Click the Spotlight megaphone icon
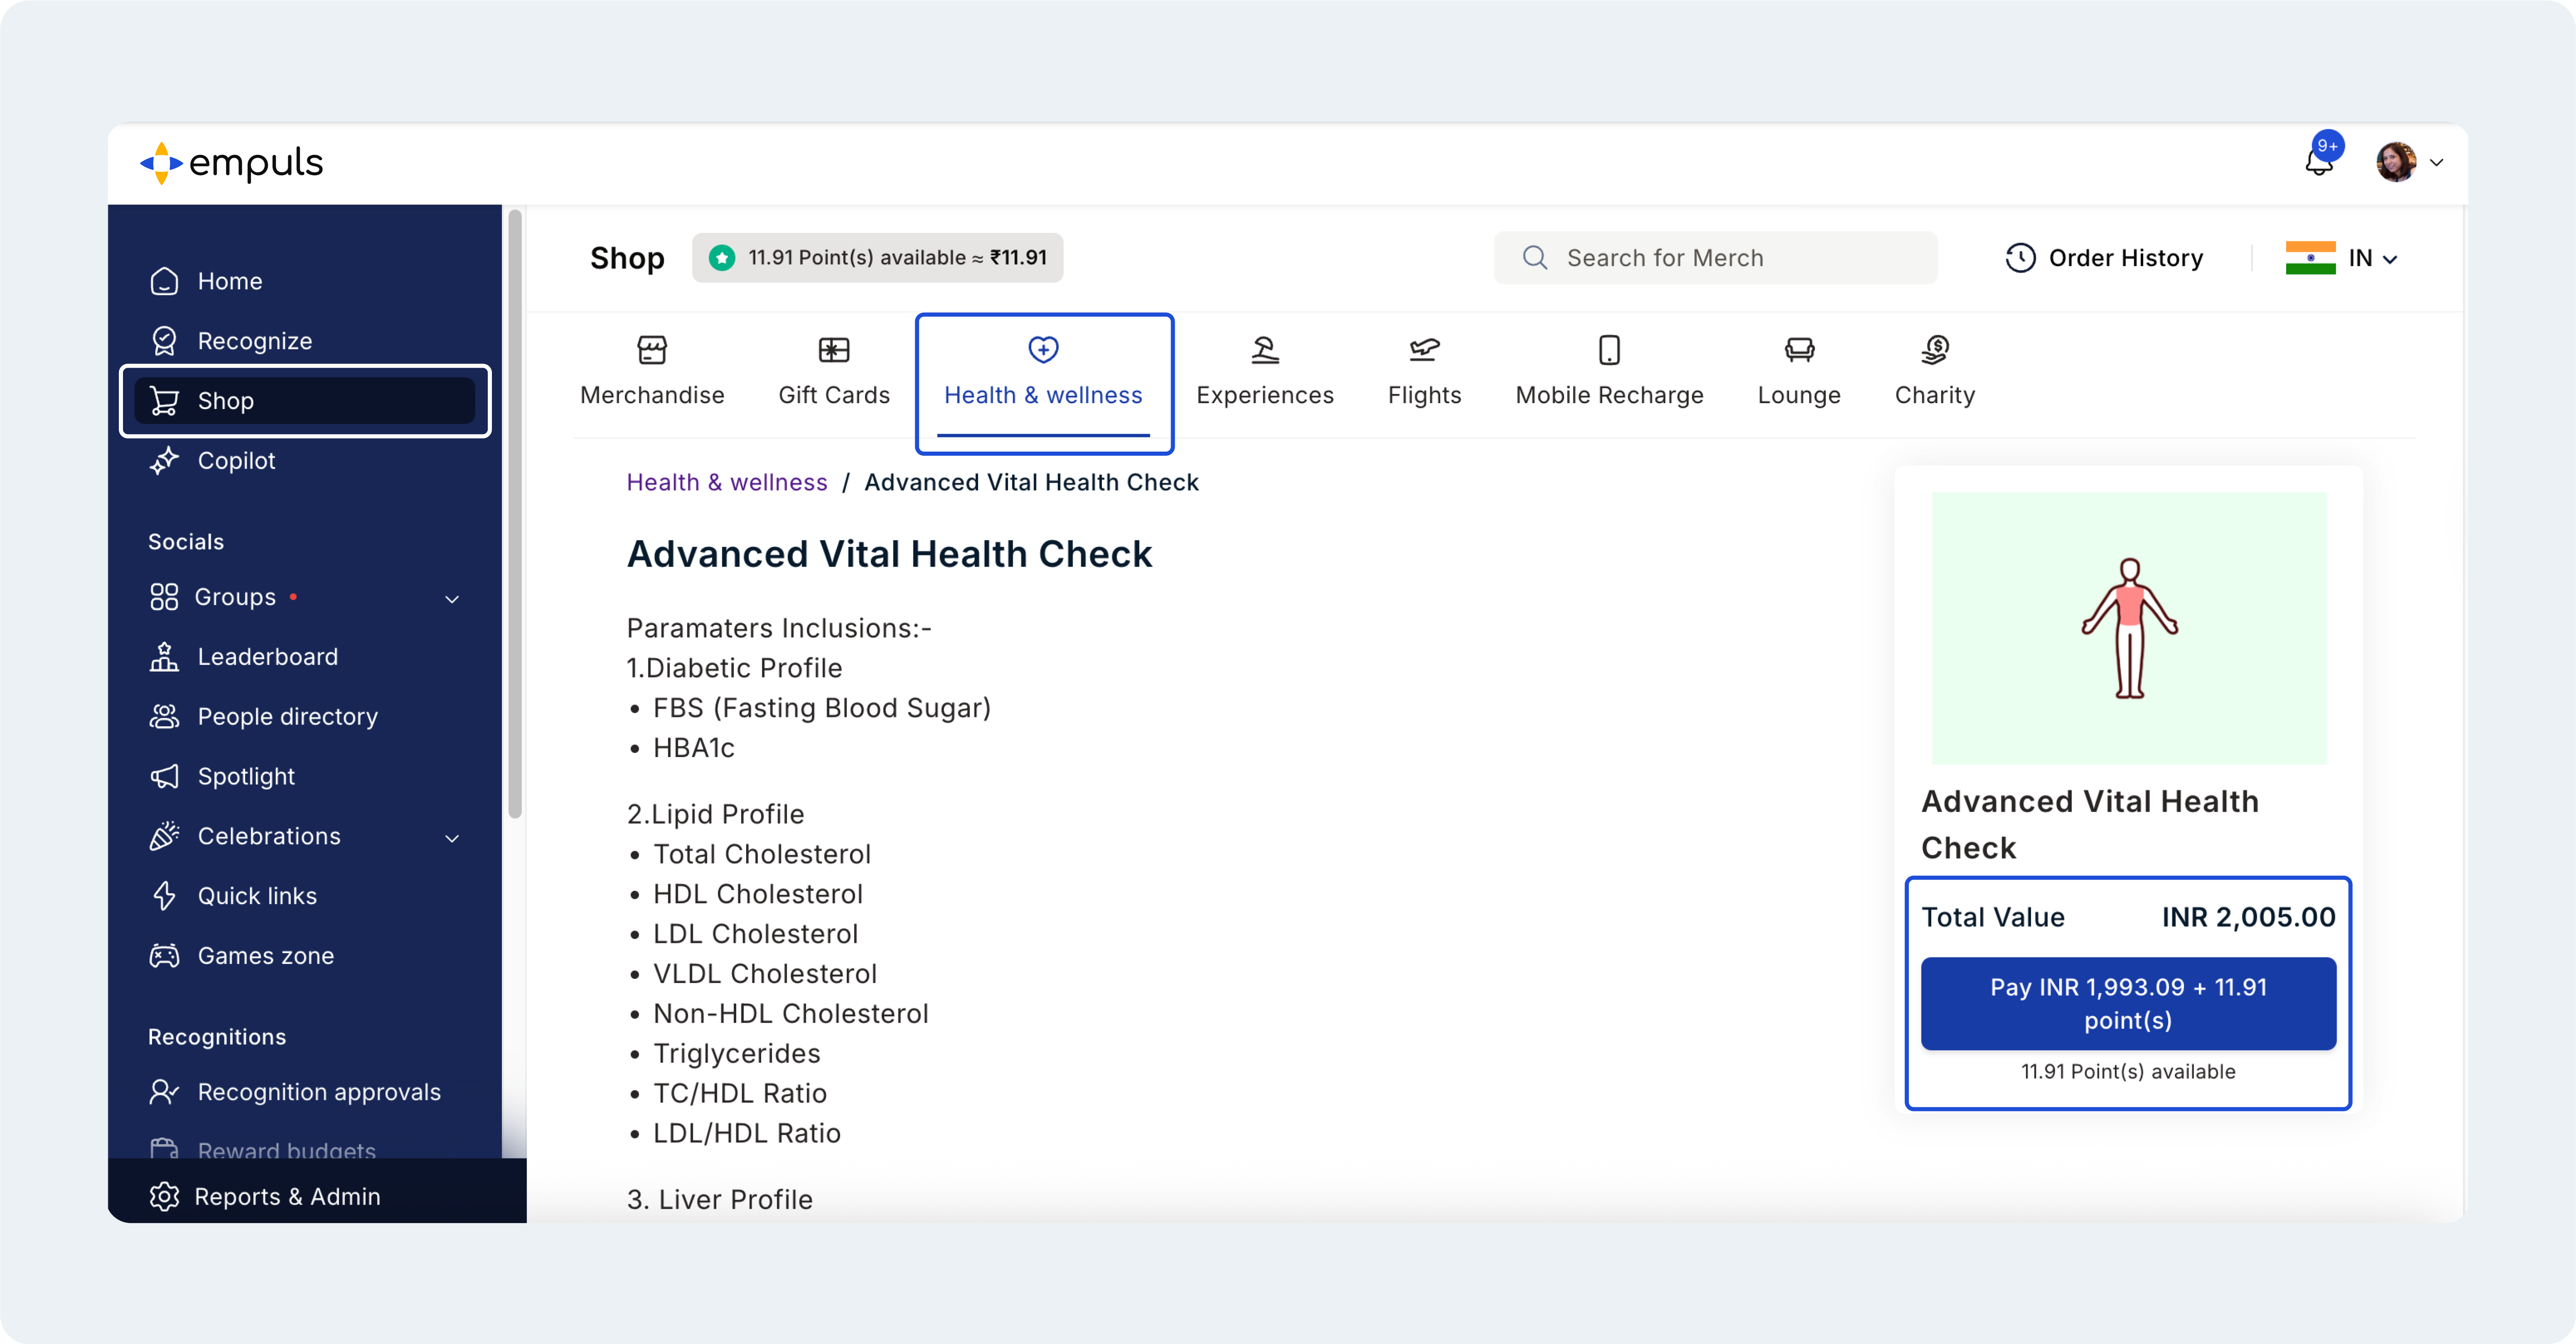Viewport: 2576px width, 1344px height. 164,777
